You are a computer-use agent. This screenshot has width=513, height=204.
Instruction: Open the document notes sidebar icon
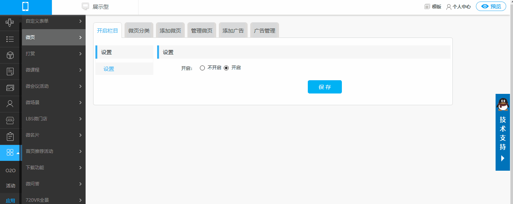pos(10,72)
